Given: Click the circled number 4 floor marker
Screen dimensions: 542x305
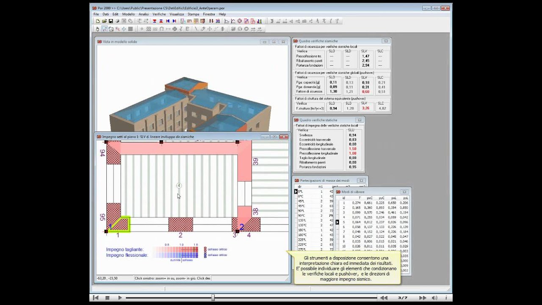Looking at the screenshot, I should pyautogui.click(x=179, y=186).
